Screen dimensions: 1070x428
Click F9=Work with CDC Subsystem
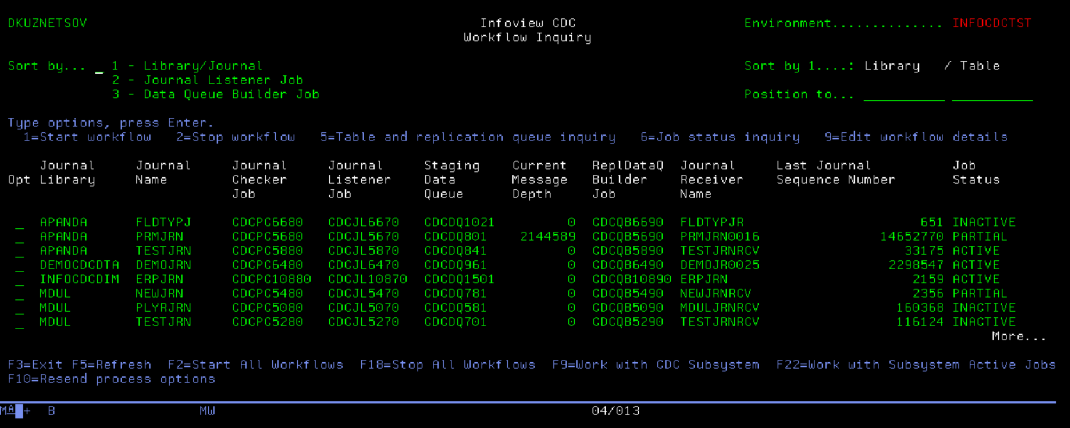pos(656,365)
